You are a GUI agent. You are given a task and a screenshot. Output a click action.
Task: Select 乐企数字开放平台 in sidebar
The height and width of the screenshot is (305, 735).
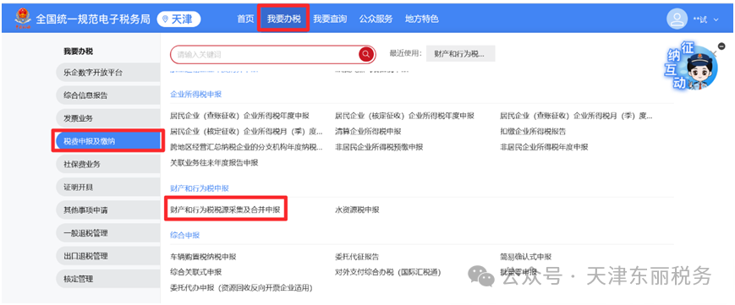(x=107, y=73)
